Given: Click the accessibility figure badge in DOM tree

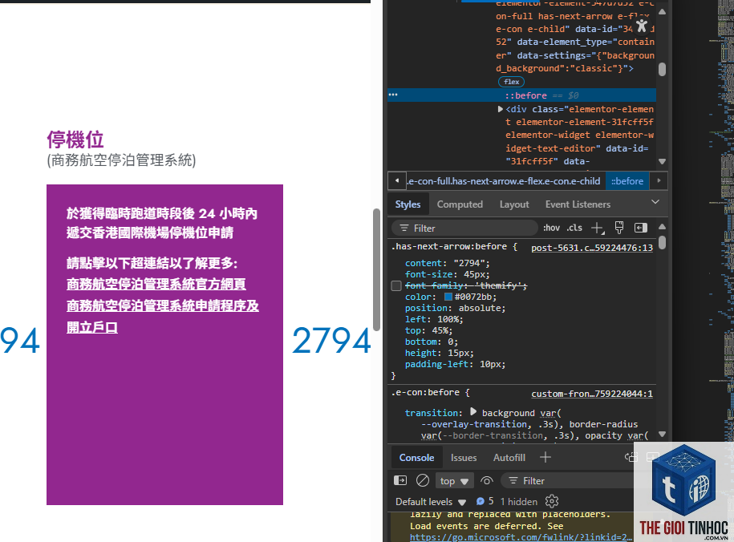Looking at the screenshot, I should click(641, 26).
